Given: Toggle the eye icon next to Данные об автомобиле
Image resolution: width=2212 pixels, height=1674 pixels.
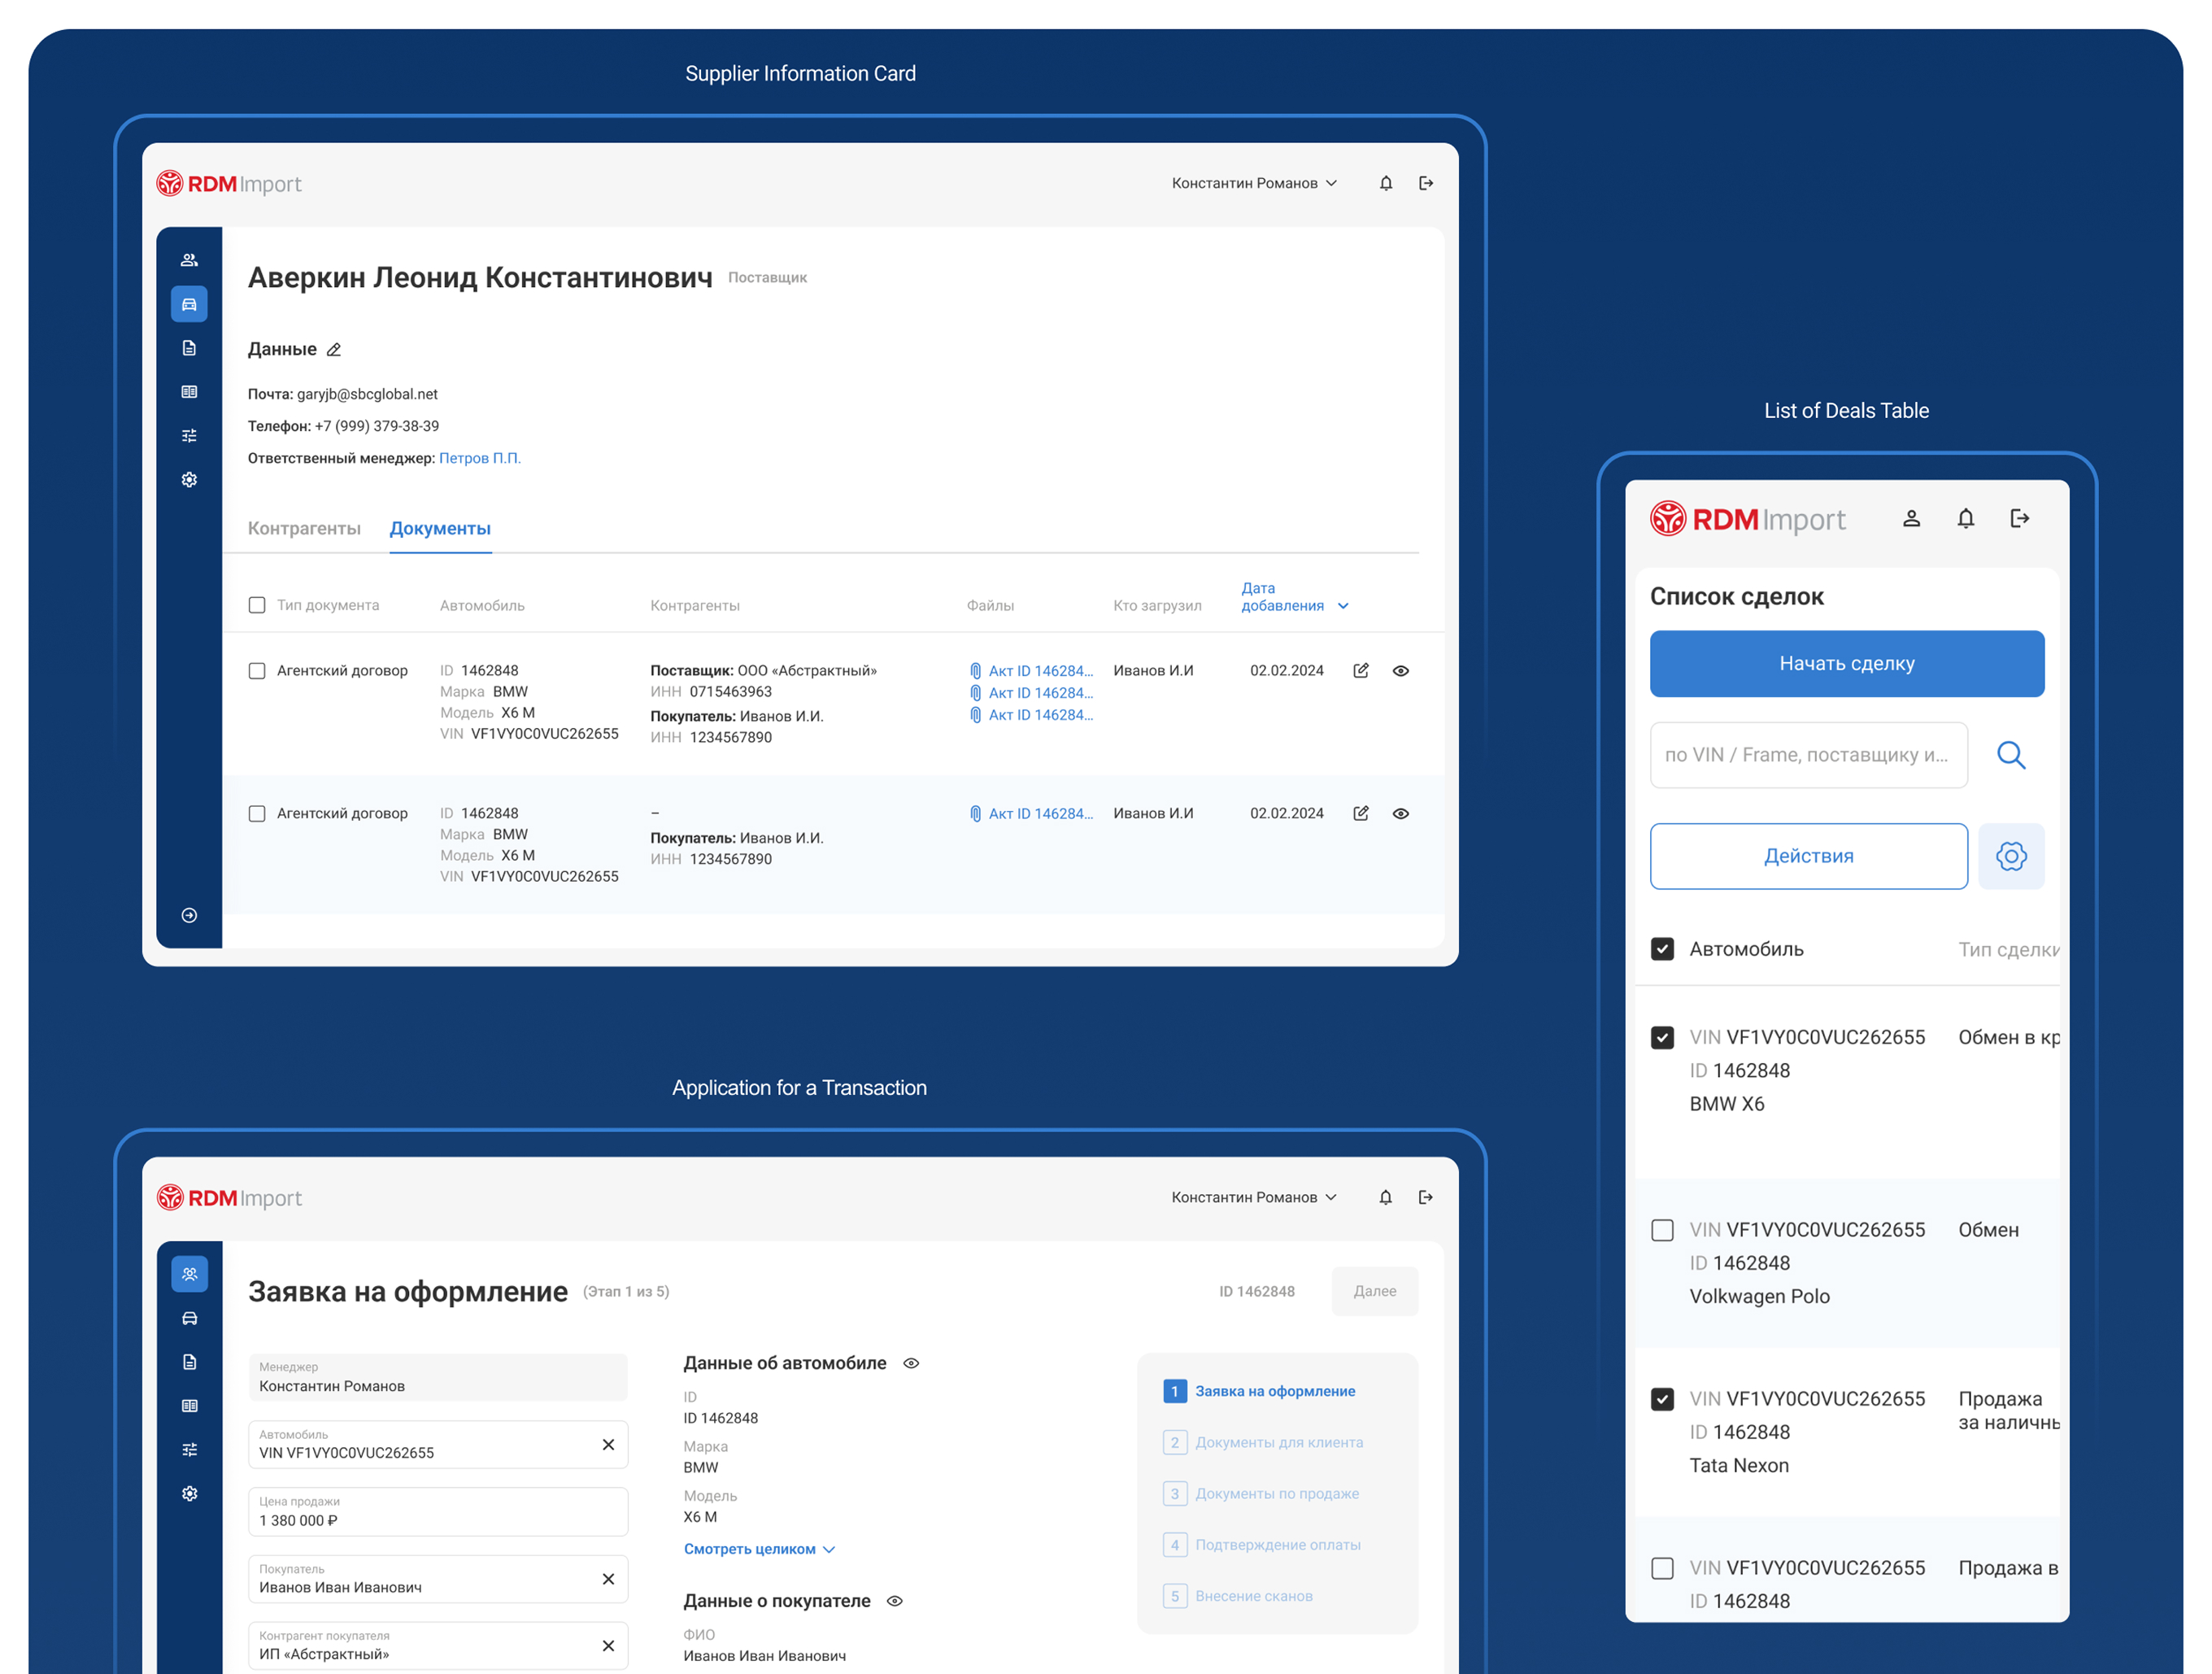Looking at the screenshot, I should tap(911, 1363).
